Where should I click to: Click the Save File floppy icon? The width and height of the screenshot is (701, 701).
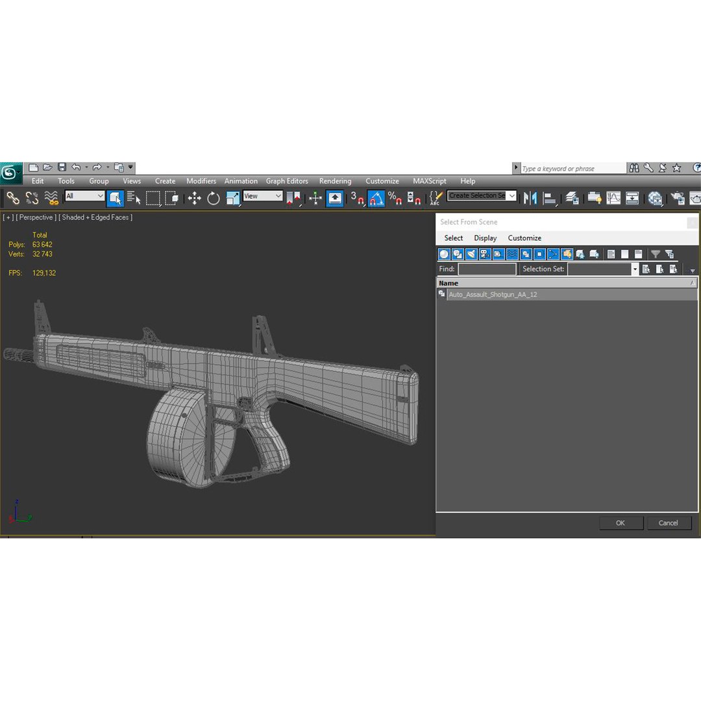point(62,167)
